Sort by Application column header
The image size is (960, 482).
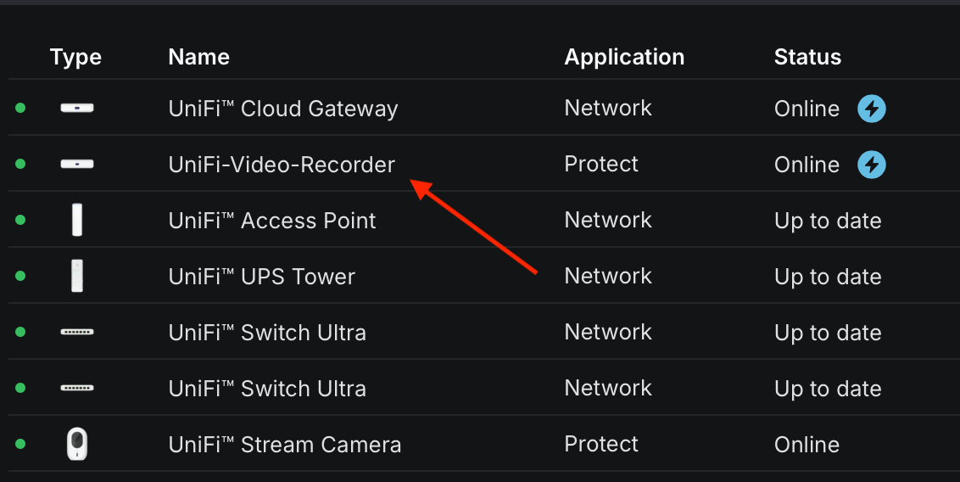[x=624, y=57]
